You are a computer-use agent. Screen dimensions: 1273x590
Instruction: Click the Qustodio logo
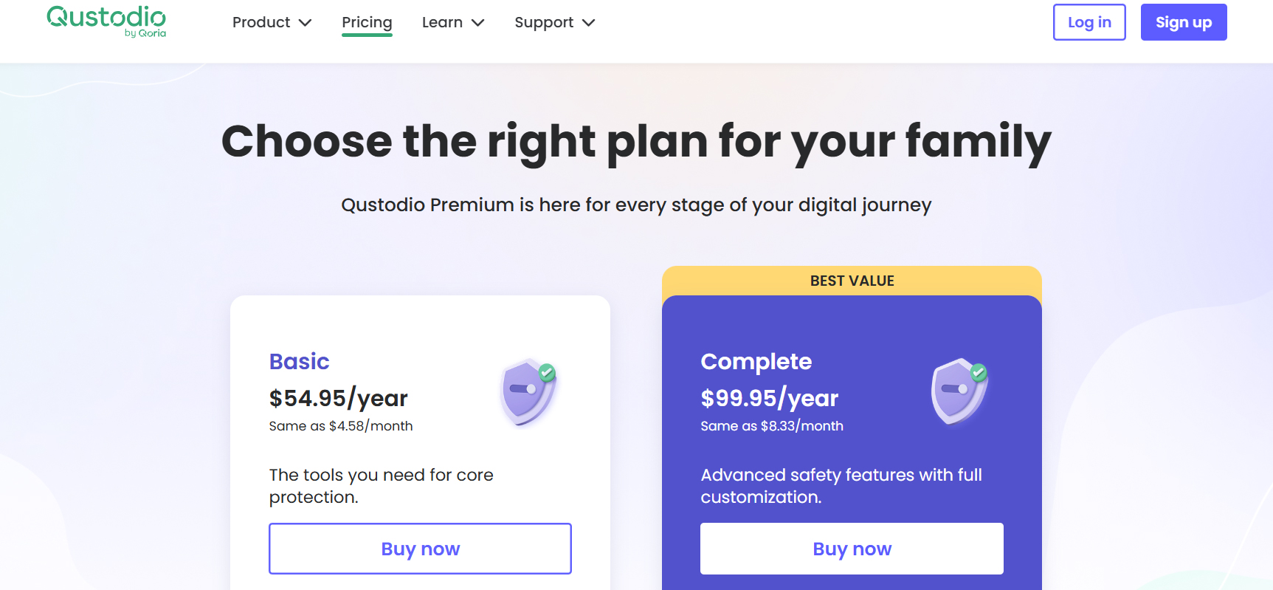pos(106,21)
